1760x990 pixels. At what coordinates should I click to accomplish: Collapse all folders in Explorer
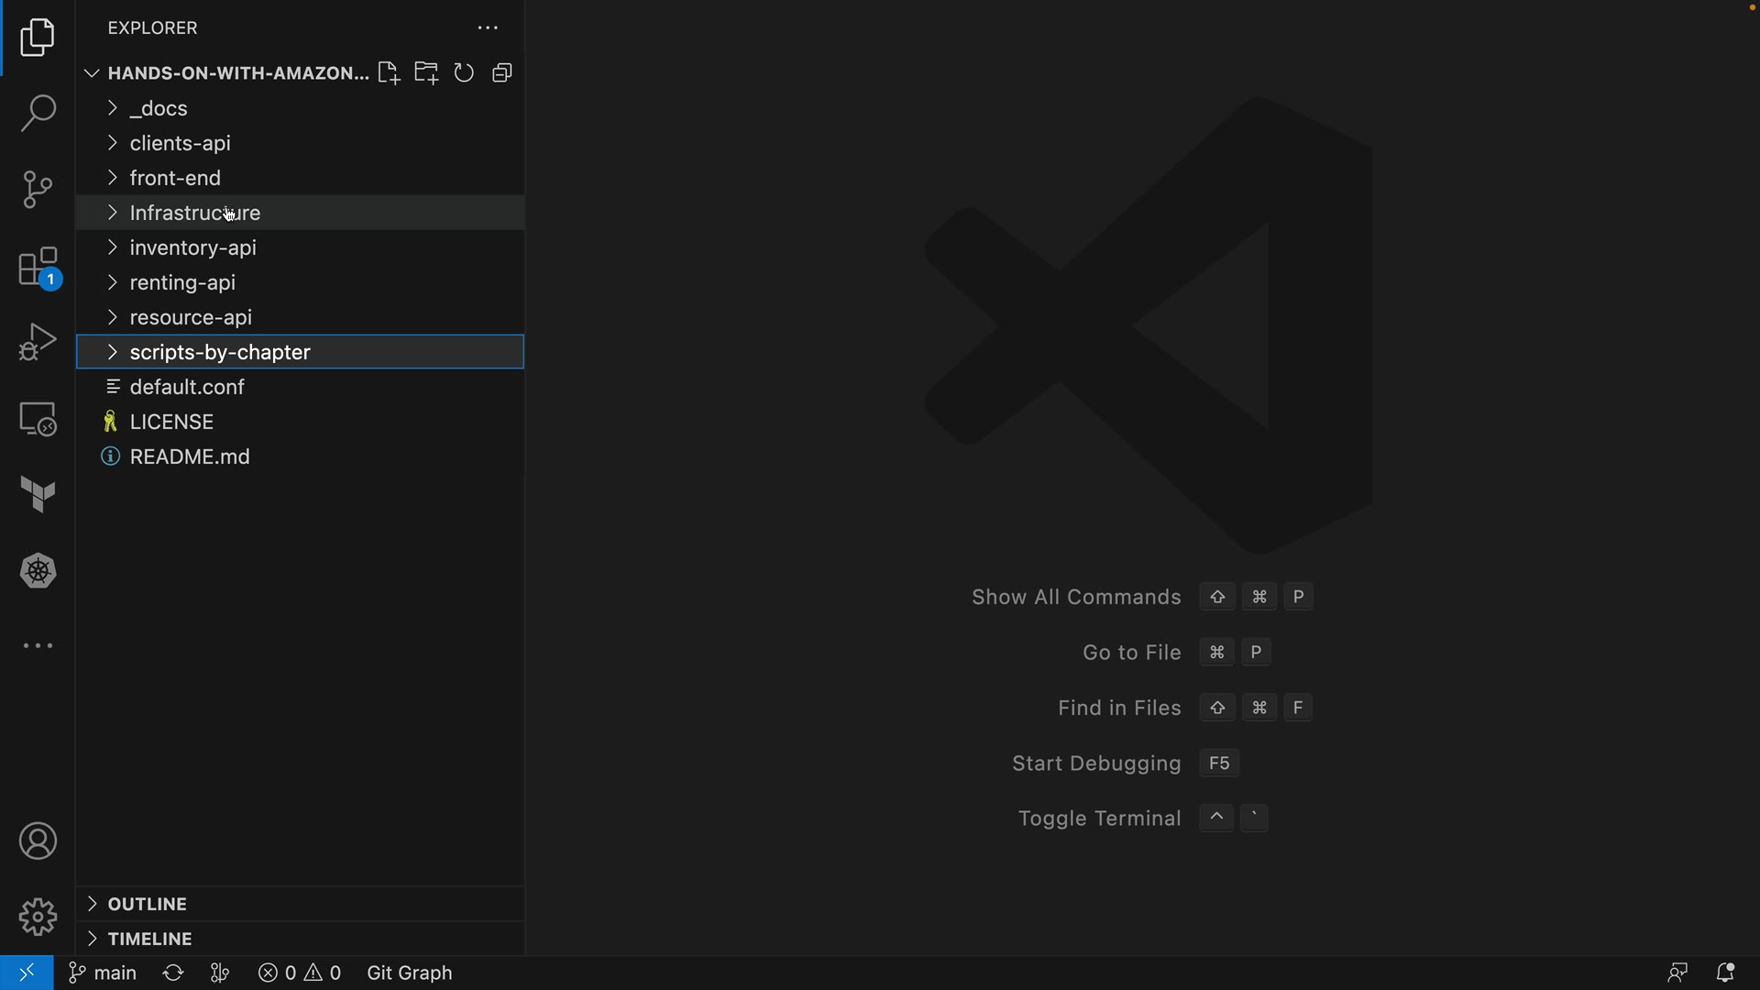pos(502,73)
